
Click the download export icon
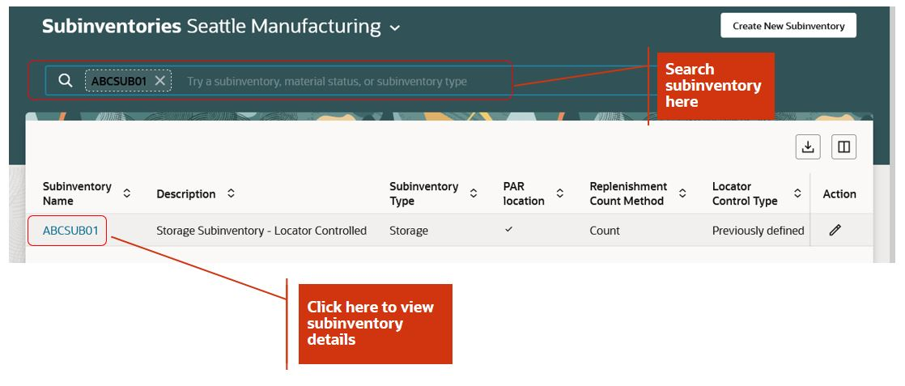pyautogui.click(x=807, y=146)
